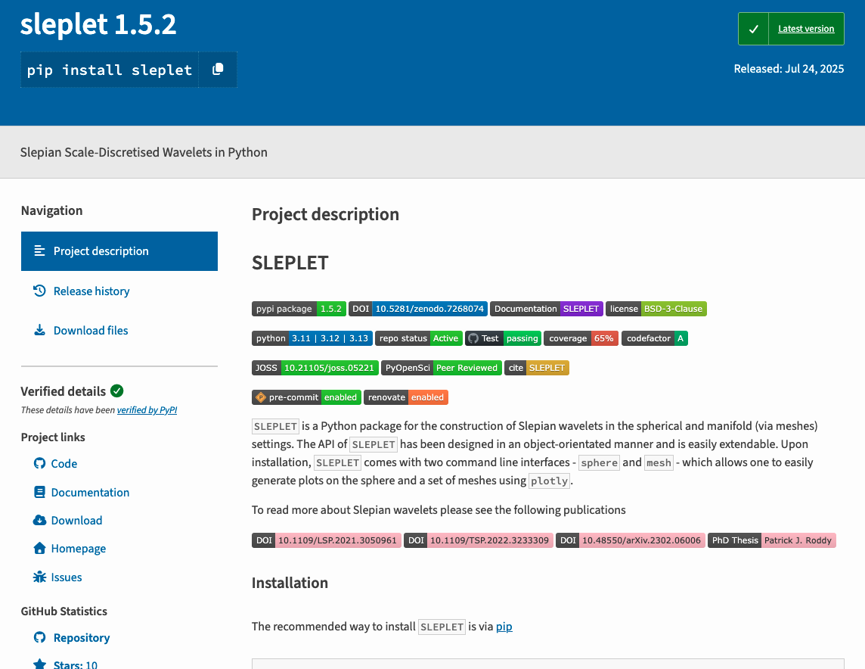Click the Homepage house icon in Project links
Screen dimensions: 865x669
[x=39, y=548]
